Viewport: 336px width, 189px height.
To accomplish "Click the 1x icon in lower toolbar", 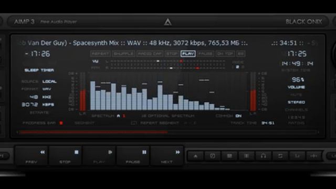I will 297,156.
